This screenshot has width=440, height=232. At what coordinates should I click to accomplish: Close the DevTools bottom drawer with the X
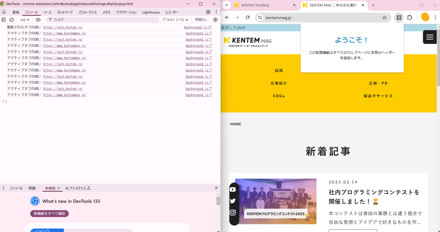(216, 188)
